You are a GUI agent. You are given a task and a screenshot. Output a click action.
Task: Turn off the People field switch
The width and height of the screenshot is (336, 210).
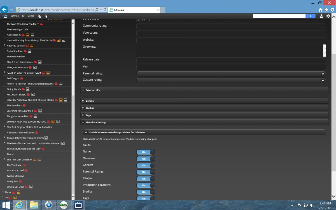pos(146,179)
